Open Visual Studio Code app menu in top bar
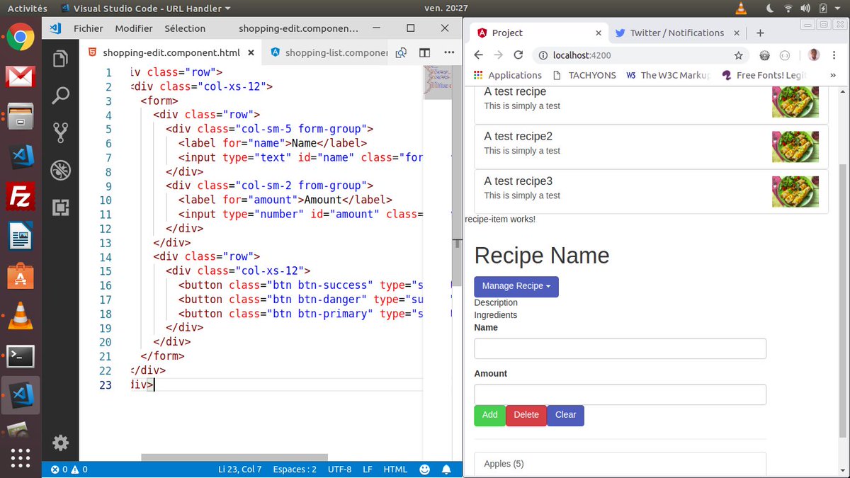Screen dimensions: 850x478 [146, 8]
